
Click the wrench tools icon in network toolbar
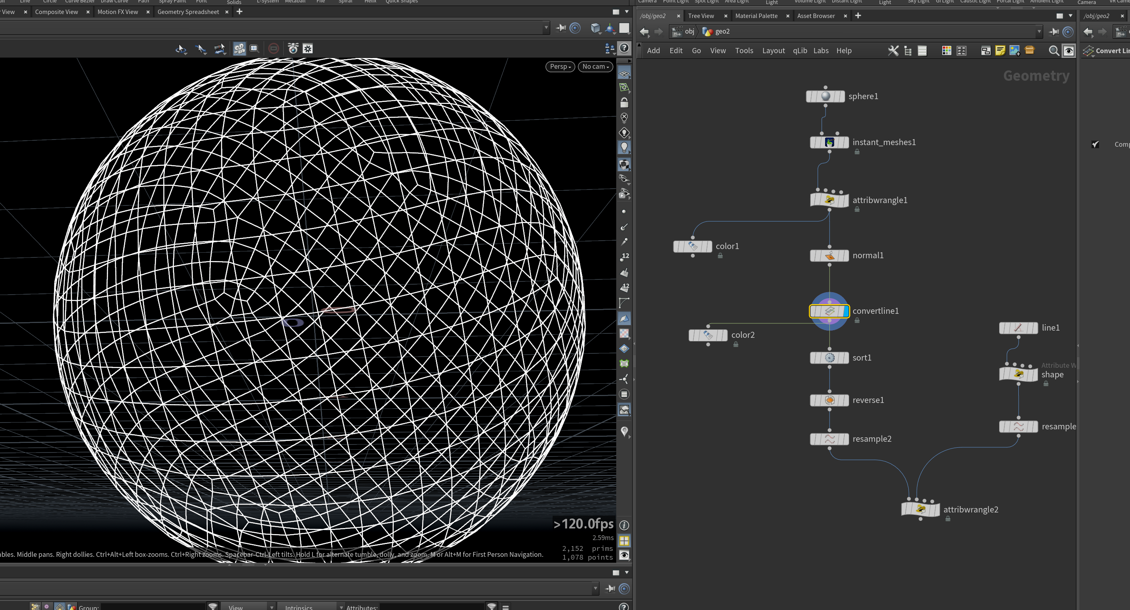893,51
